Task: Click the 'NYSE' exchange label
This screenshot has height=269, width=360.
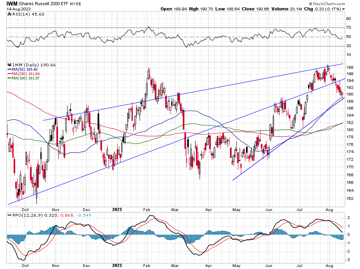Action: tap(76, 4)
